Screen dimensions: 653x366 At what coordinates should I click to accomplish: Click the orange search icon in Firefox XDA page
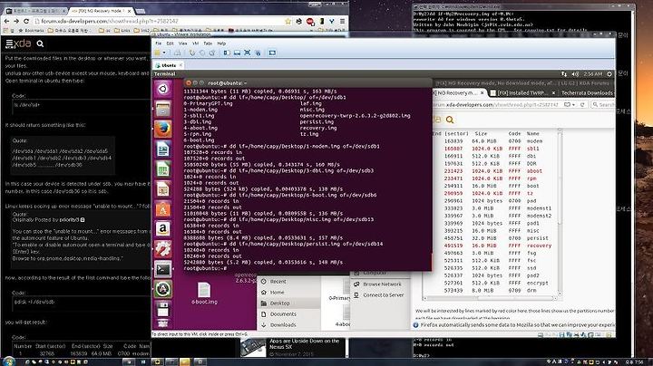click(450, 120)
